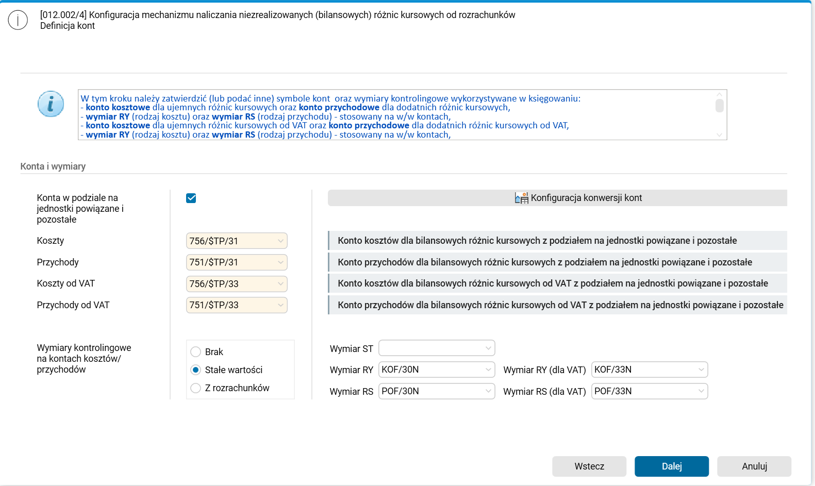Proceed by clicking Dalej

[x=671, y=466]
